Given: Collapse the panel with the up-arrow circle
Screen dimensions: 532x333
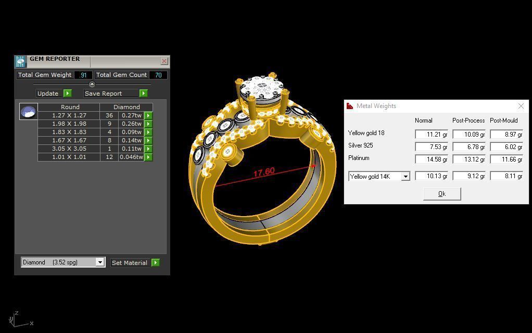Looking at the screenshot, I should pyautogui.click(x=92, y=84).
